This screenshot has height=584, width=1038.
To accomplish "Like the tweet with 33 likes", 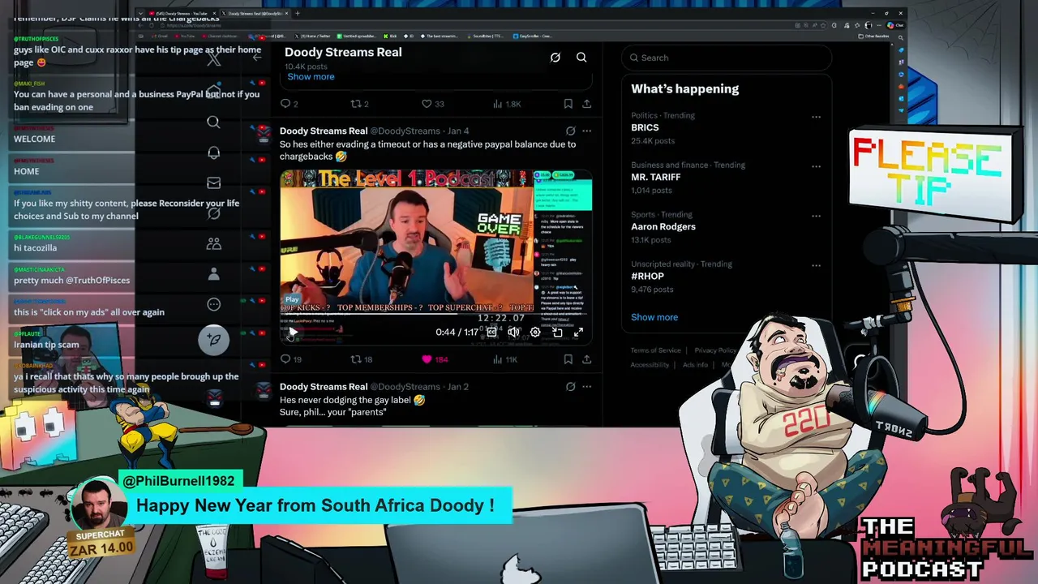I will 432,104.
